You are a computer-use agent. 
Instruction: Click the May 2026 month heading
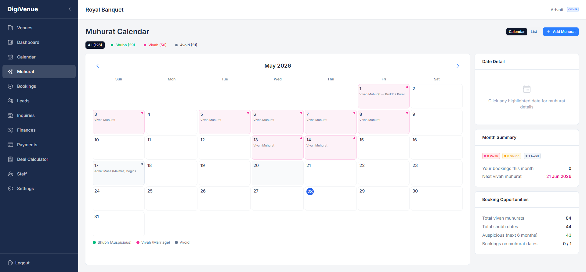(278, 66)
